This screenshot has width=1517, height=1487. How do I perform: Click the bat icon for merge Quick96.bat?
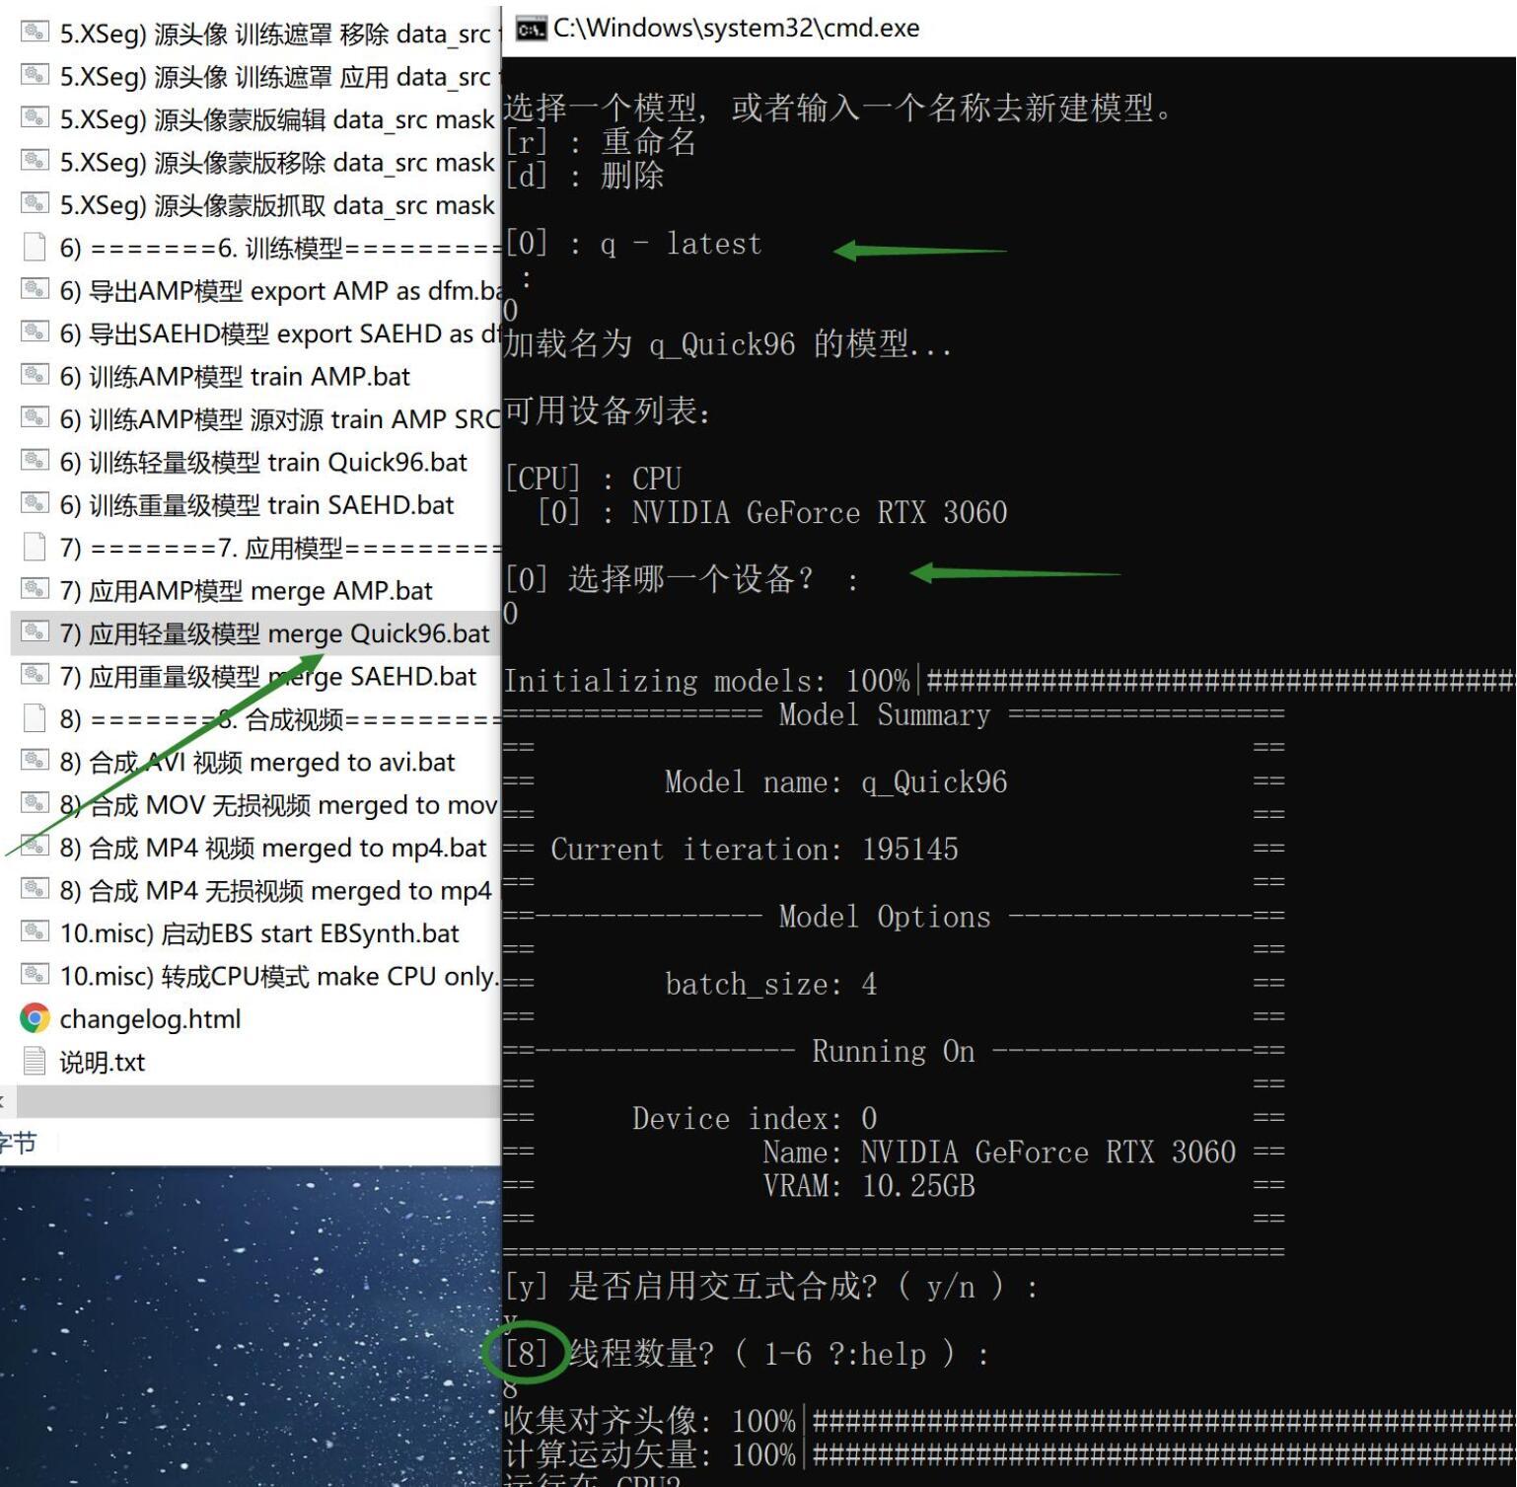coord(35,632)
